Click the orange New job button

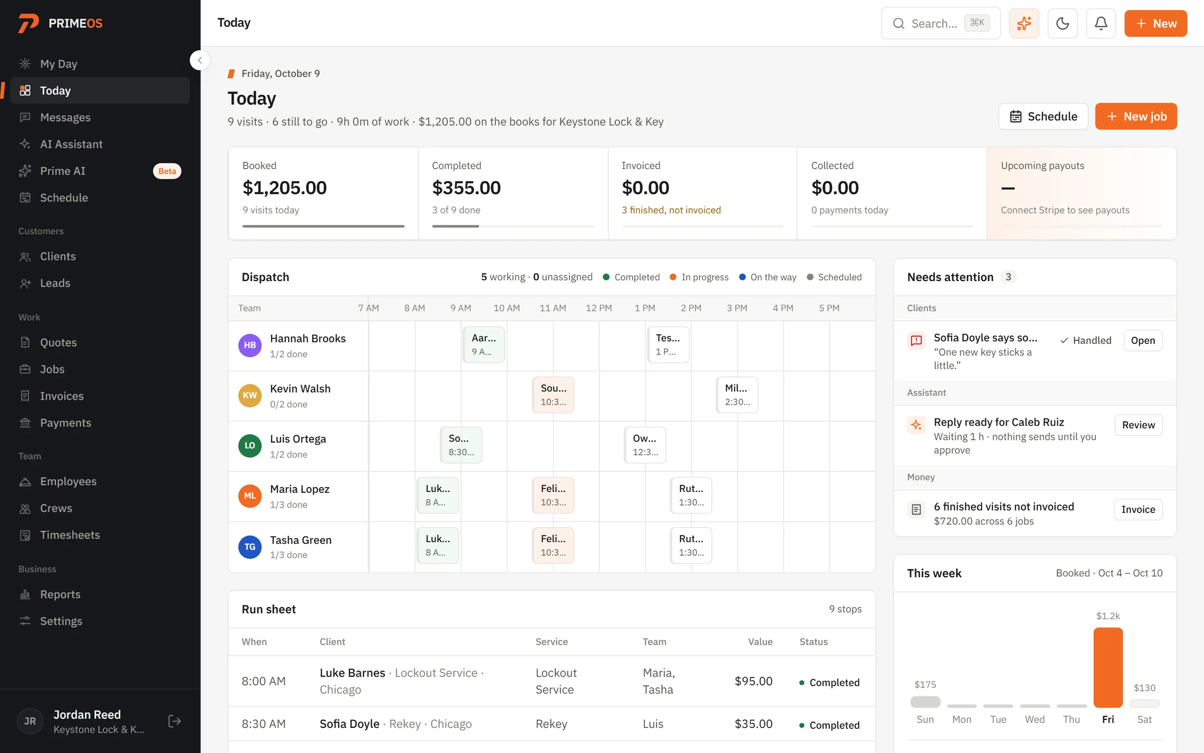[x=1136, y=116]
